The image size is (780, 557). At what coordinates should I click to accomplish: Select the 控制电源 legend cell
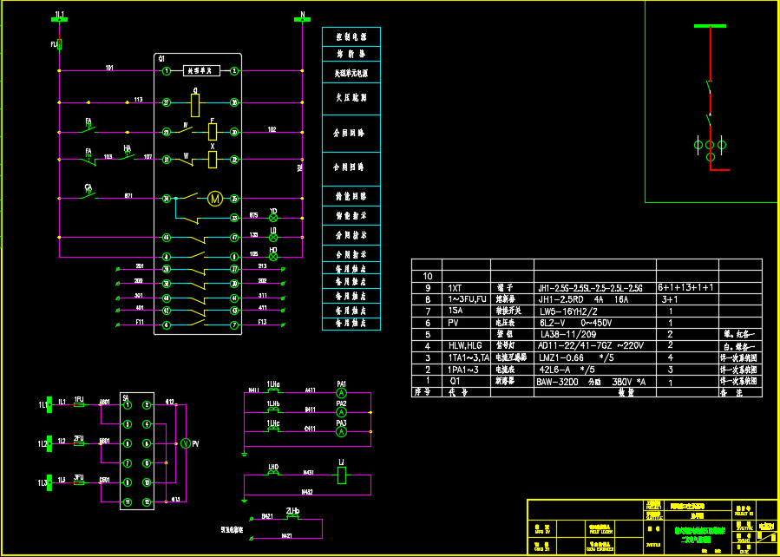pyautogui.click(x=351, y=36)
